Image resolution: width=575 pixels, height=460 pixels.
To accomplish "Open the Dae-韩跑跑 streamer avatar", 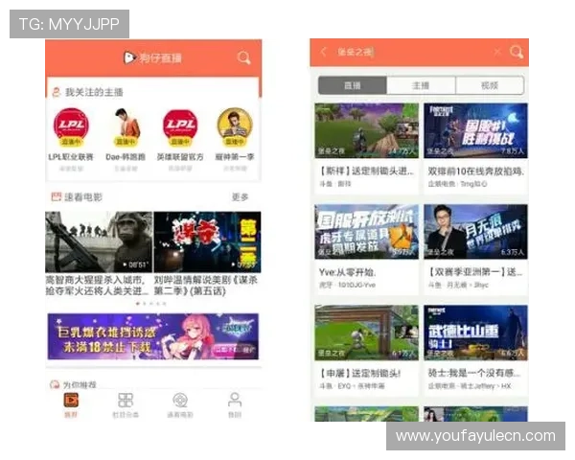I will coord(126,126).
